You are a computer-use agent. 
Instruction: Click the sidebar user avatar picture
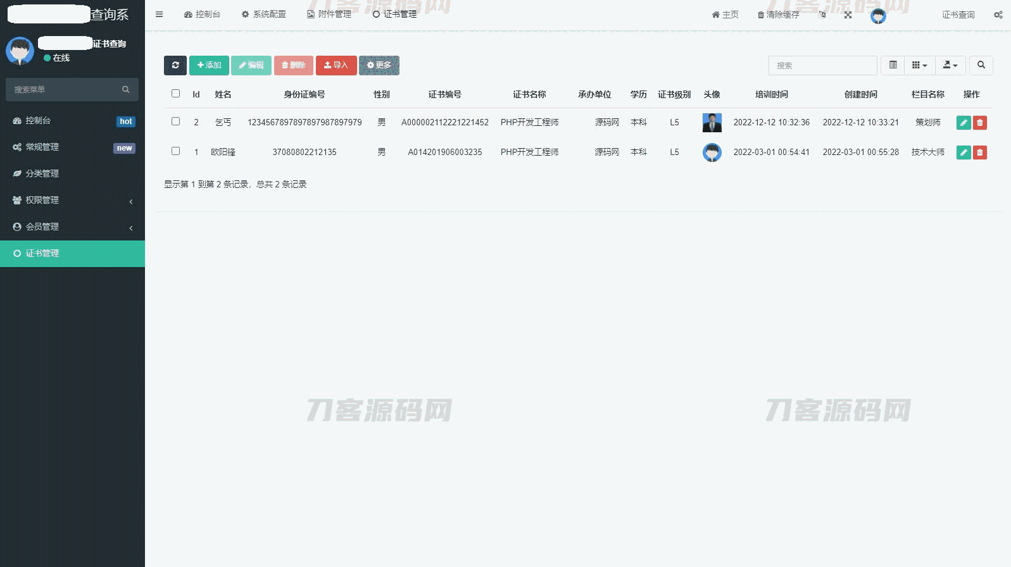click(20, 51)
